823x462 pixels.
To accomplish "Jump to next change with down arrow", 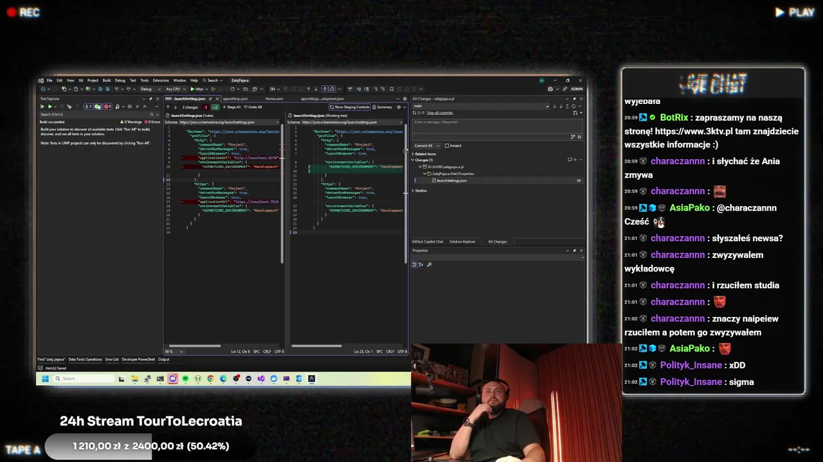I will [x=176, y=107].
